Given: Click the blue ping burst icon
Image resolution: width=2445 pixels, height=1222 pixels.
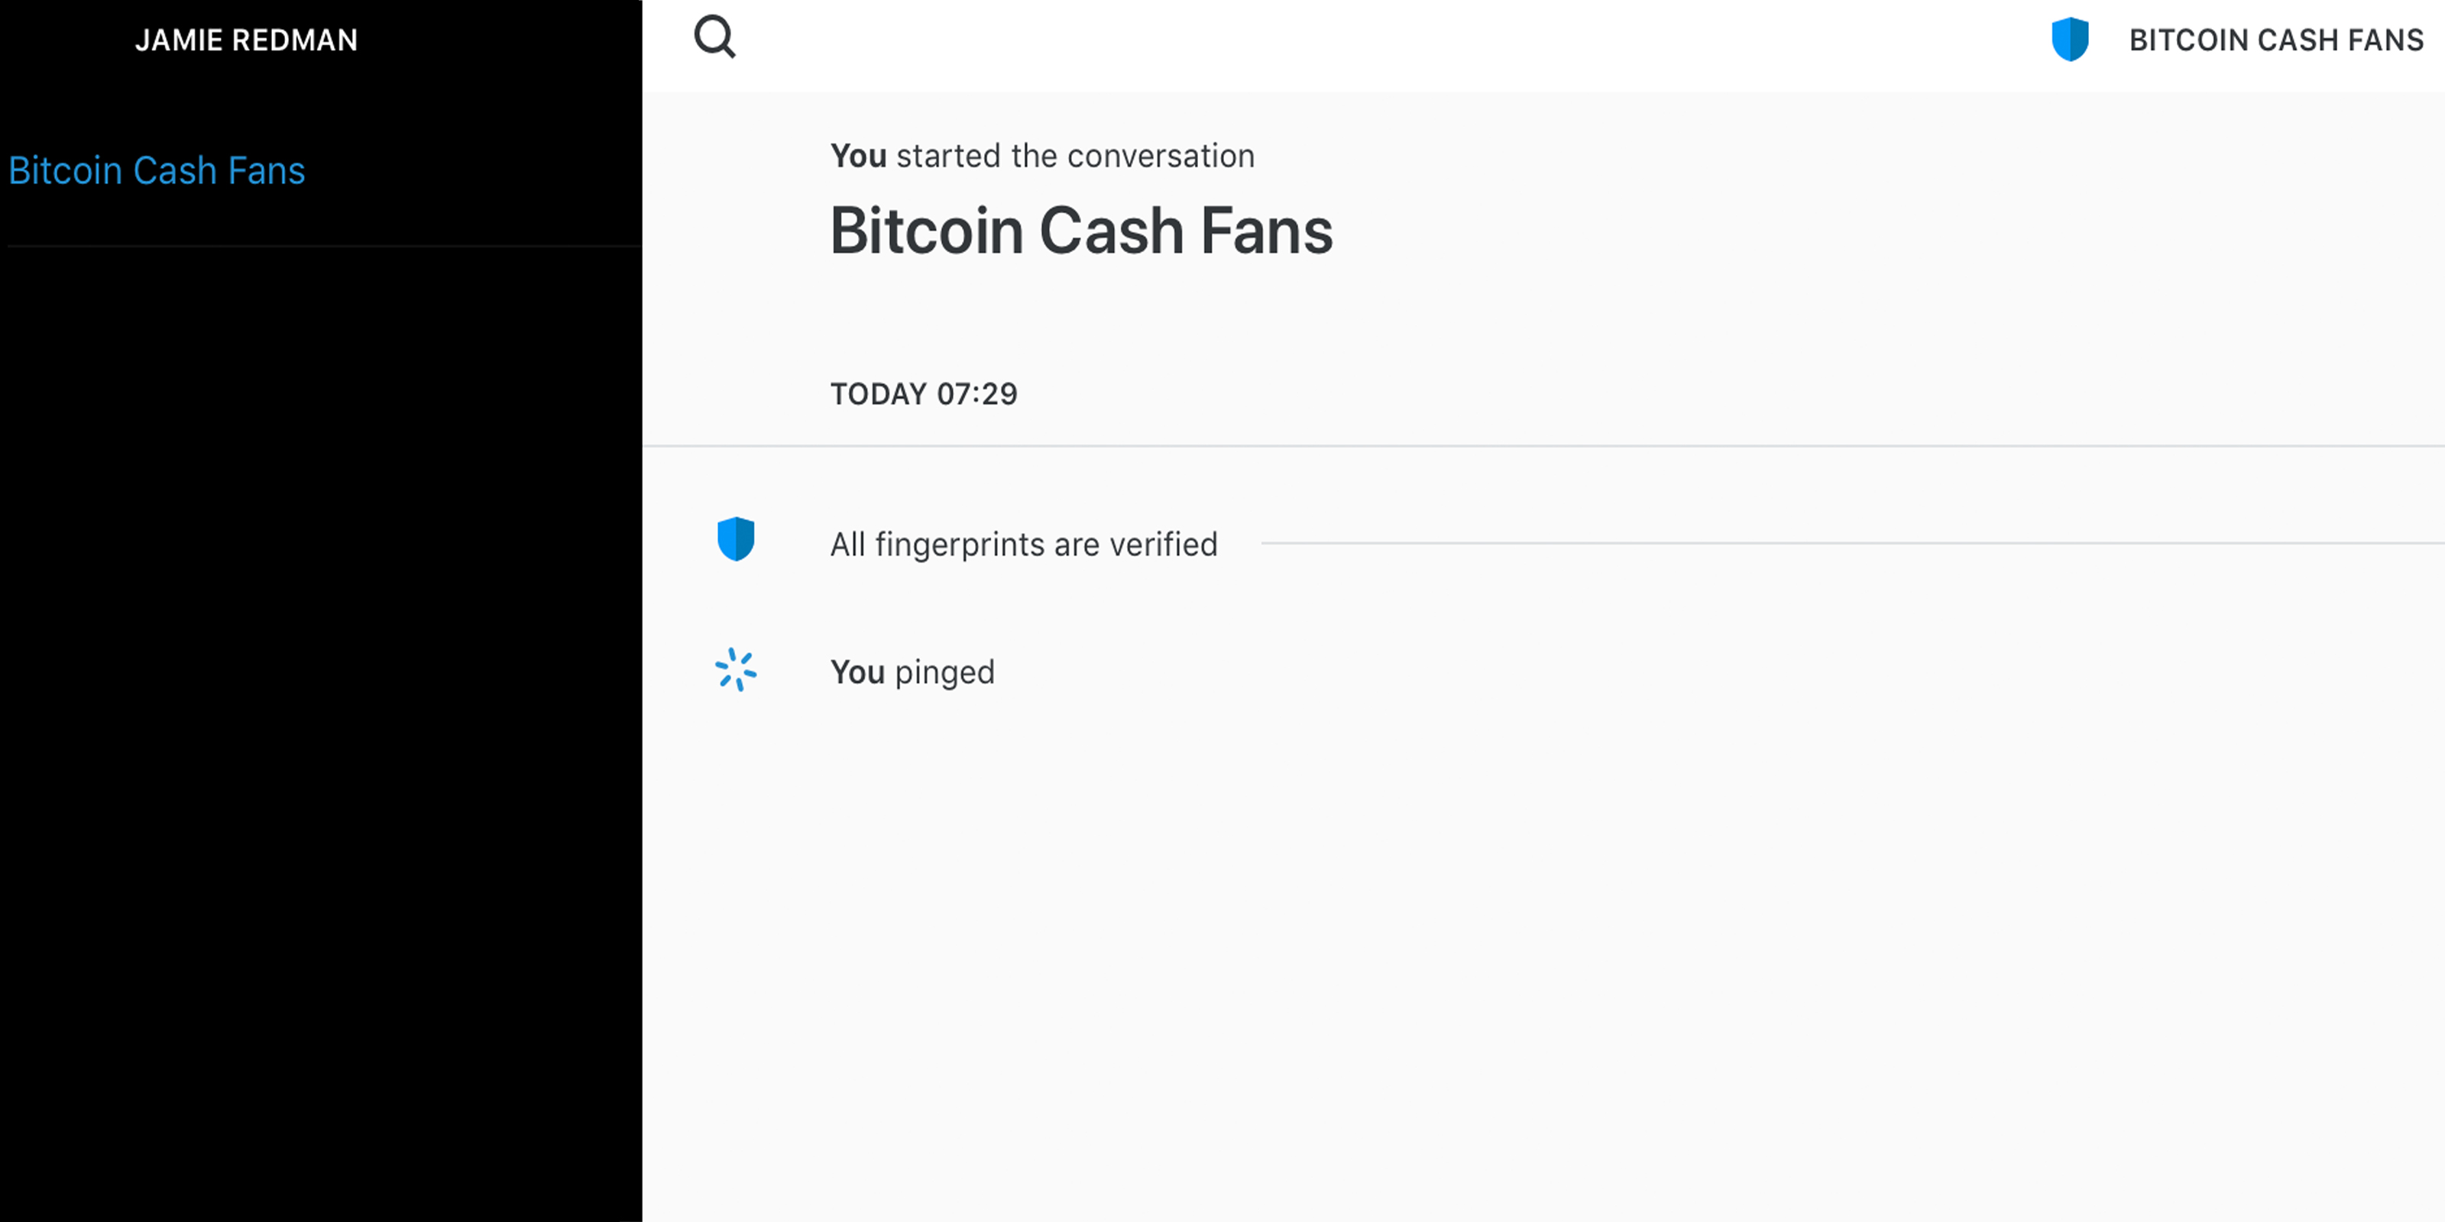Looking at the screenshot, I should point(736,670).
